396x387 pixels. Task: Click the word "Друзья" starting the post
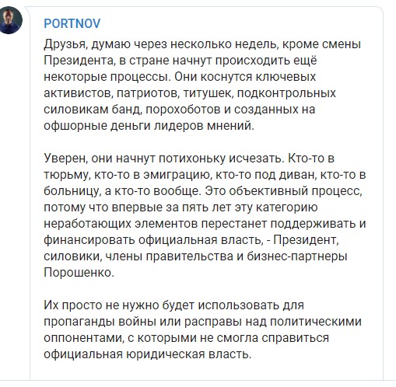(65, 44)
